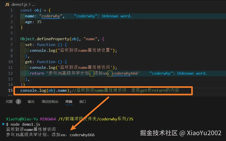The image size is (226, 141).
Task: Click line number 1 in gutter
Action: pyautogui.click(x=12, y=10)
